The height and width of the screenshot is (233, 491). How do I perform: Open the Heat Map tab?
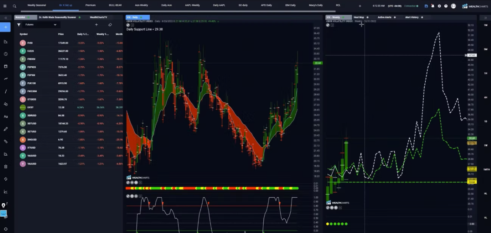359,18
